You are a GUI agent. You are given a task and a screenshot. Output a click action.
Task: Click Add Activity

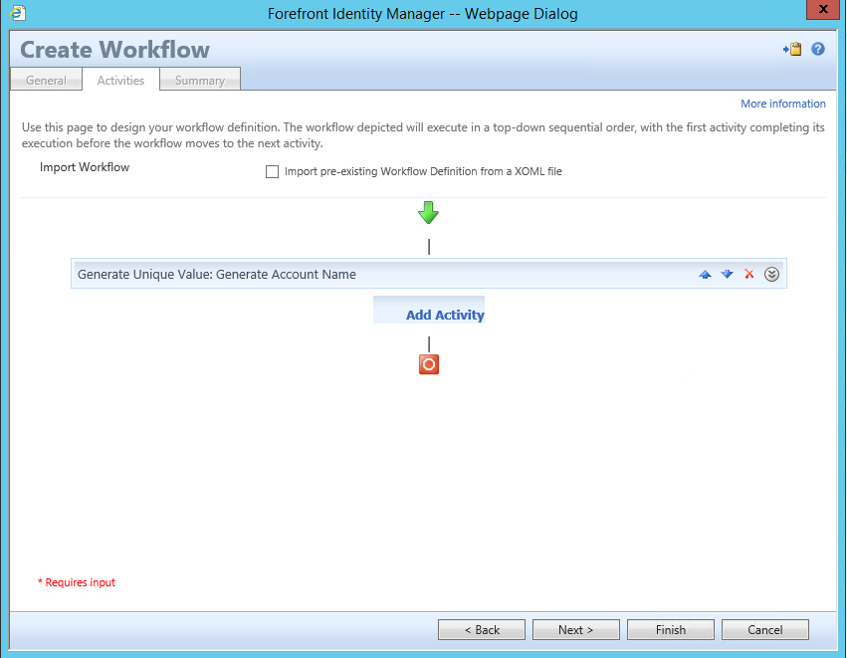point(445,315)
